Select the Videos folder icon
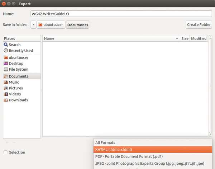This screenshot has width=215, height=169. (x=6, y=94)
